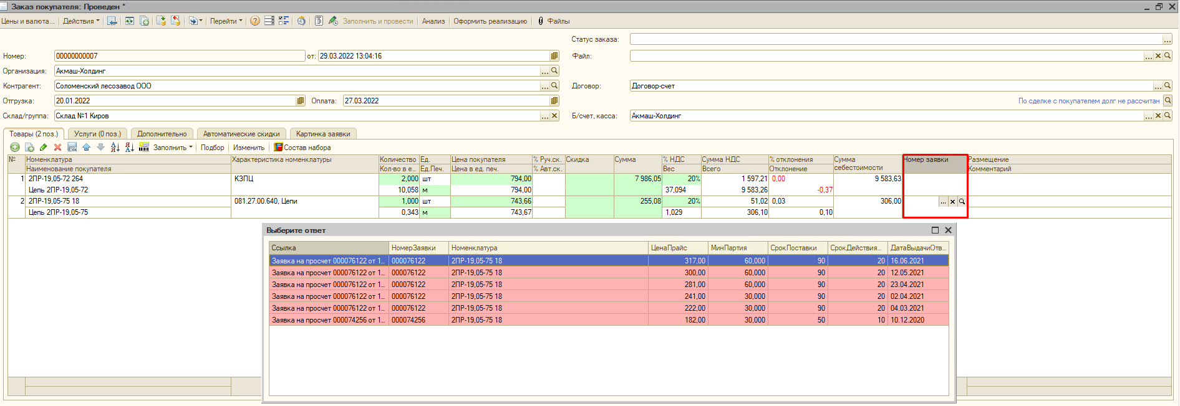
Task: Click the copy document toolbar icon
Action: (x=144, y=21)
